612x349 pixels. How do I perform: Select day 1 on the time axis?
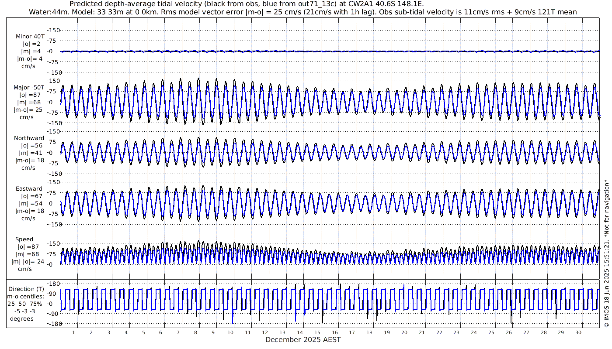pos(73,332)
